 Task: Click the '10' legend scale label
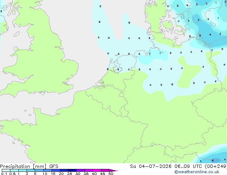pos(45,174)
